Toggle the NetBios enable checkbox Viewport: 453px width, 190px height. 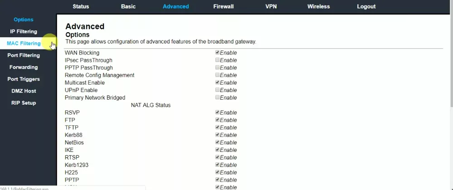pyautogui.click(x=218, y=142)
